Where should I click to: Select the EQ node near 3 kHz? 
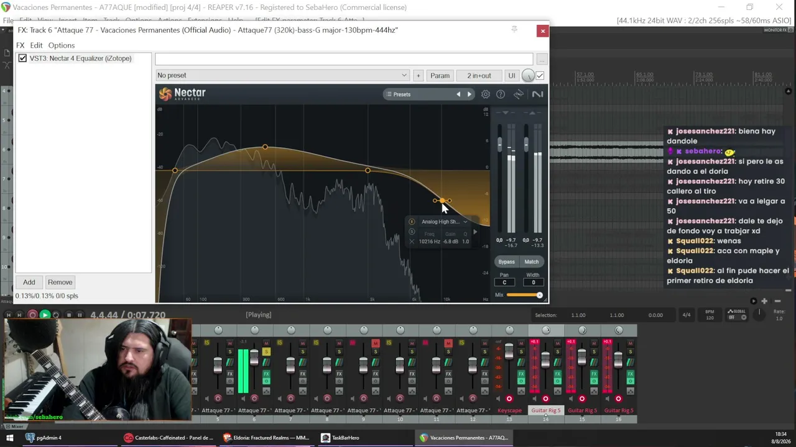click(x=368, y=170)
